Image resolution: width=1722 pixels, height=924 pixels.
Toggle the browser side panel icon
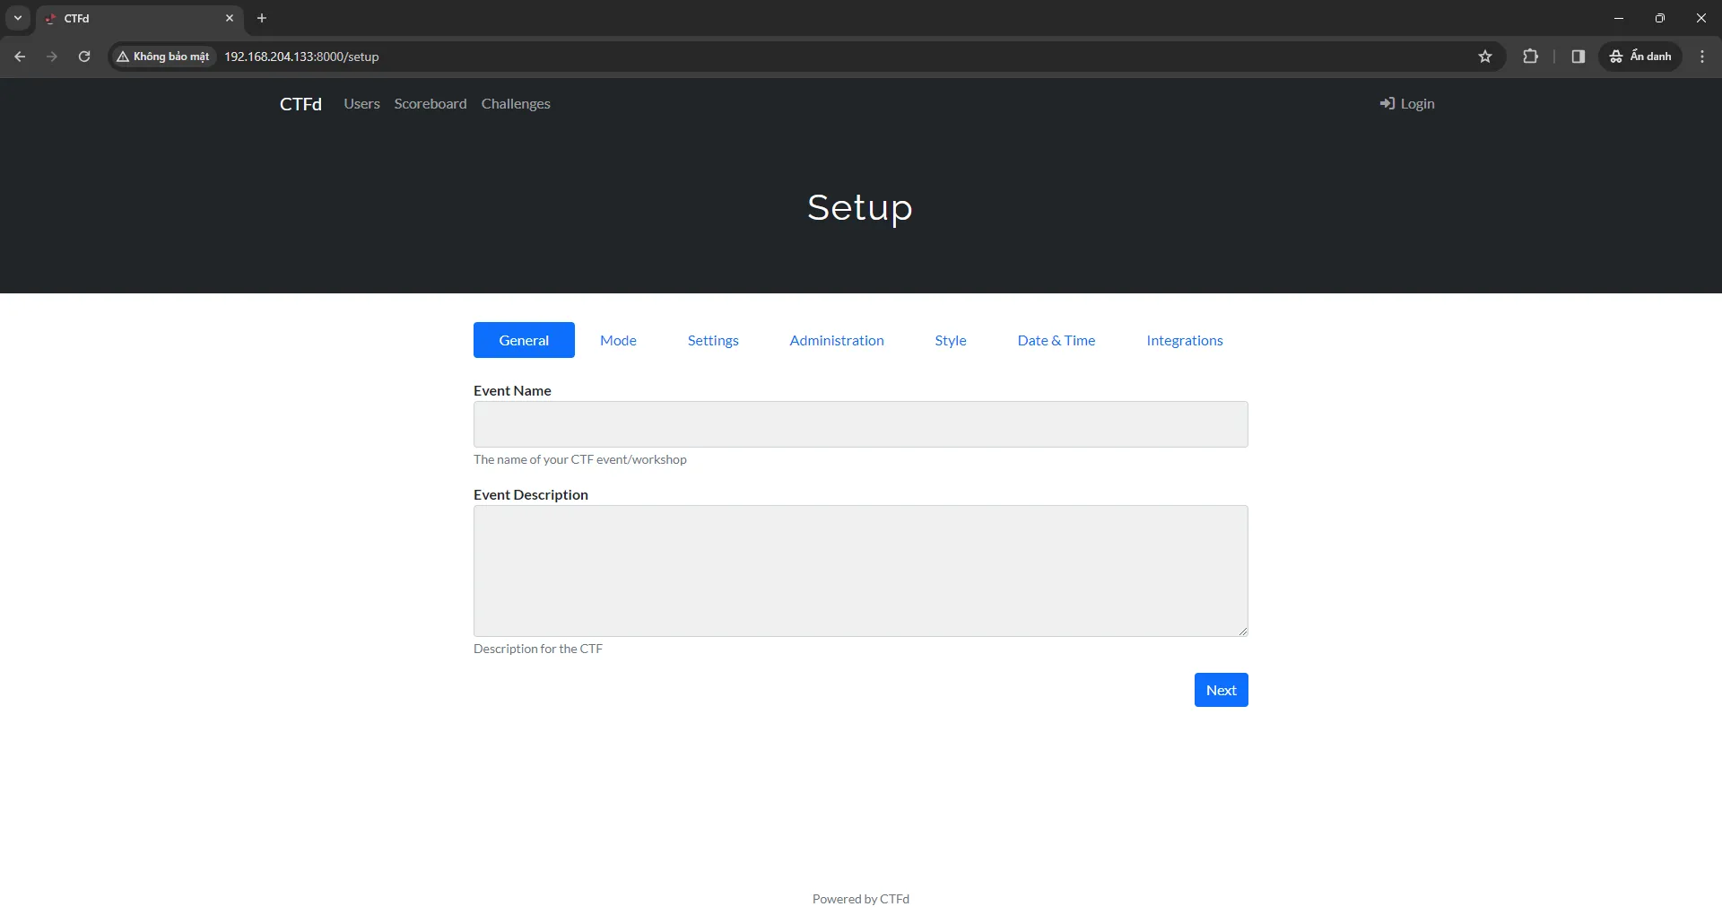point(1578,57)
